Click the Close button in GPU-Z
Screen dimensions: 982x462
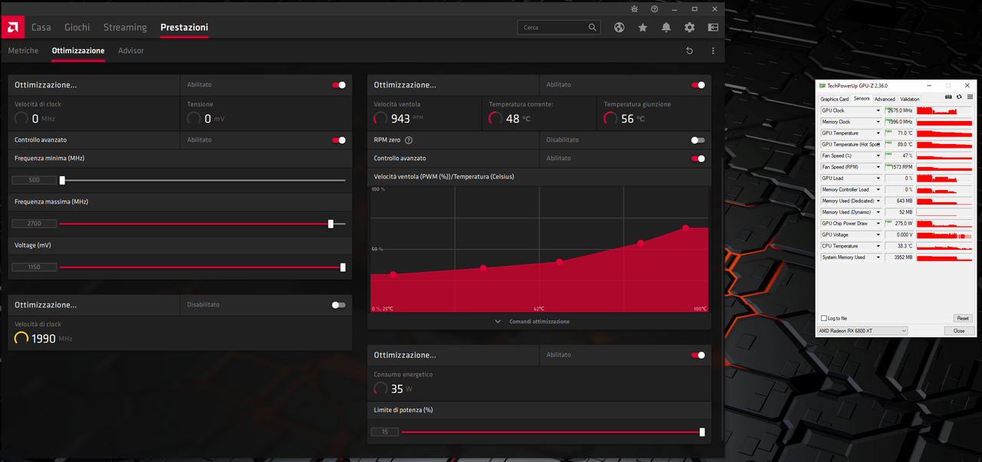click(x=959, y=331)
